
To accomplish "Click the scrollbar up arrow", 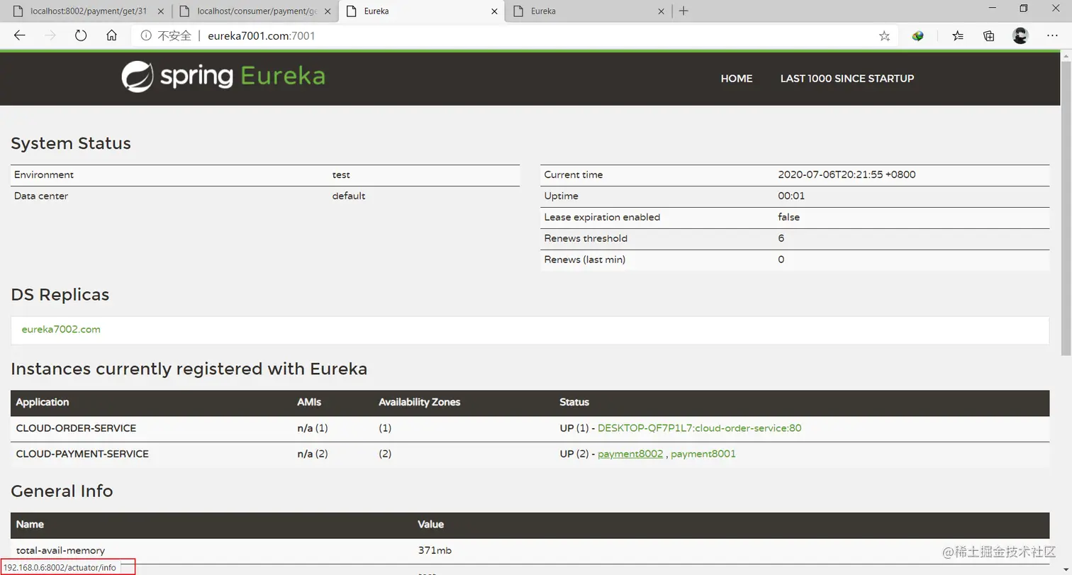I will pos(1066,55).
